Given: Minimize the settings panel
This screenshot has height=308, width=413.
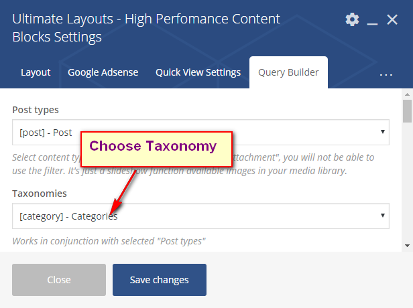Looking at the screenshot, I should 373,21.
